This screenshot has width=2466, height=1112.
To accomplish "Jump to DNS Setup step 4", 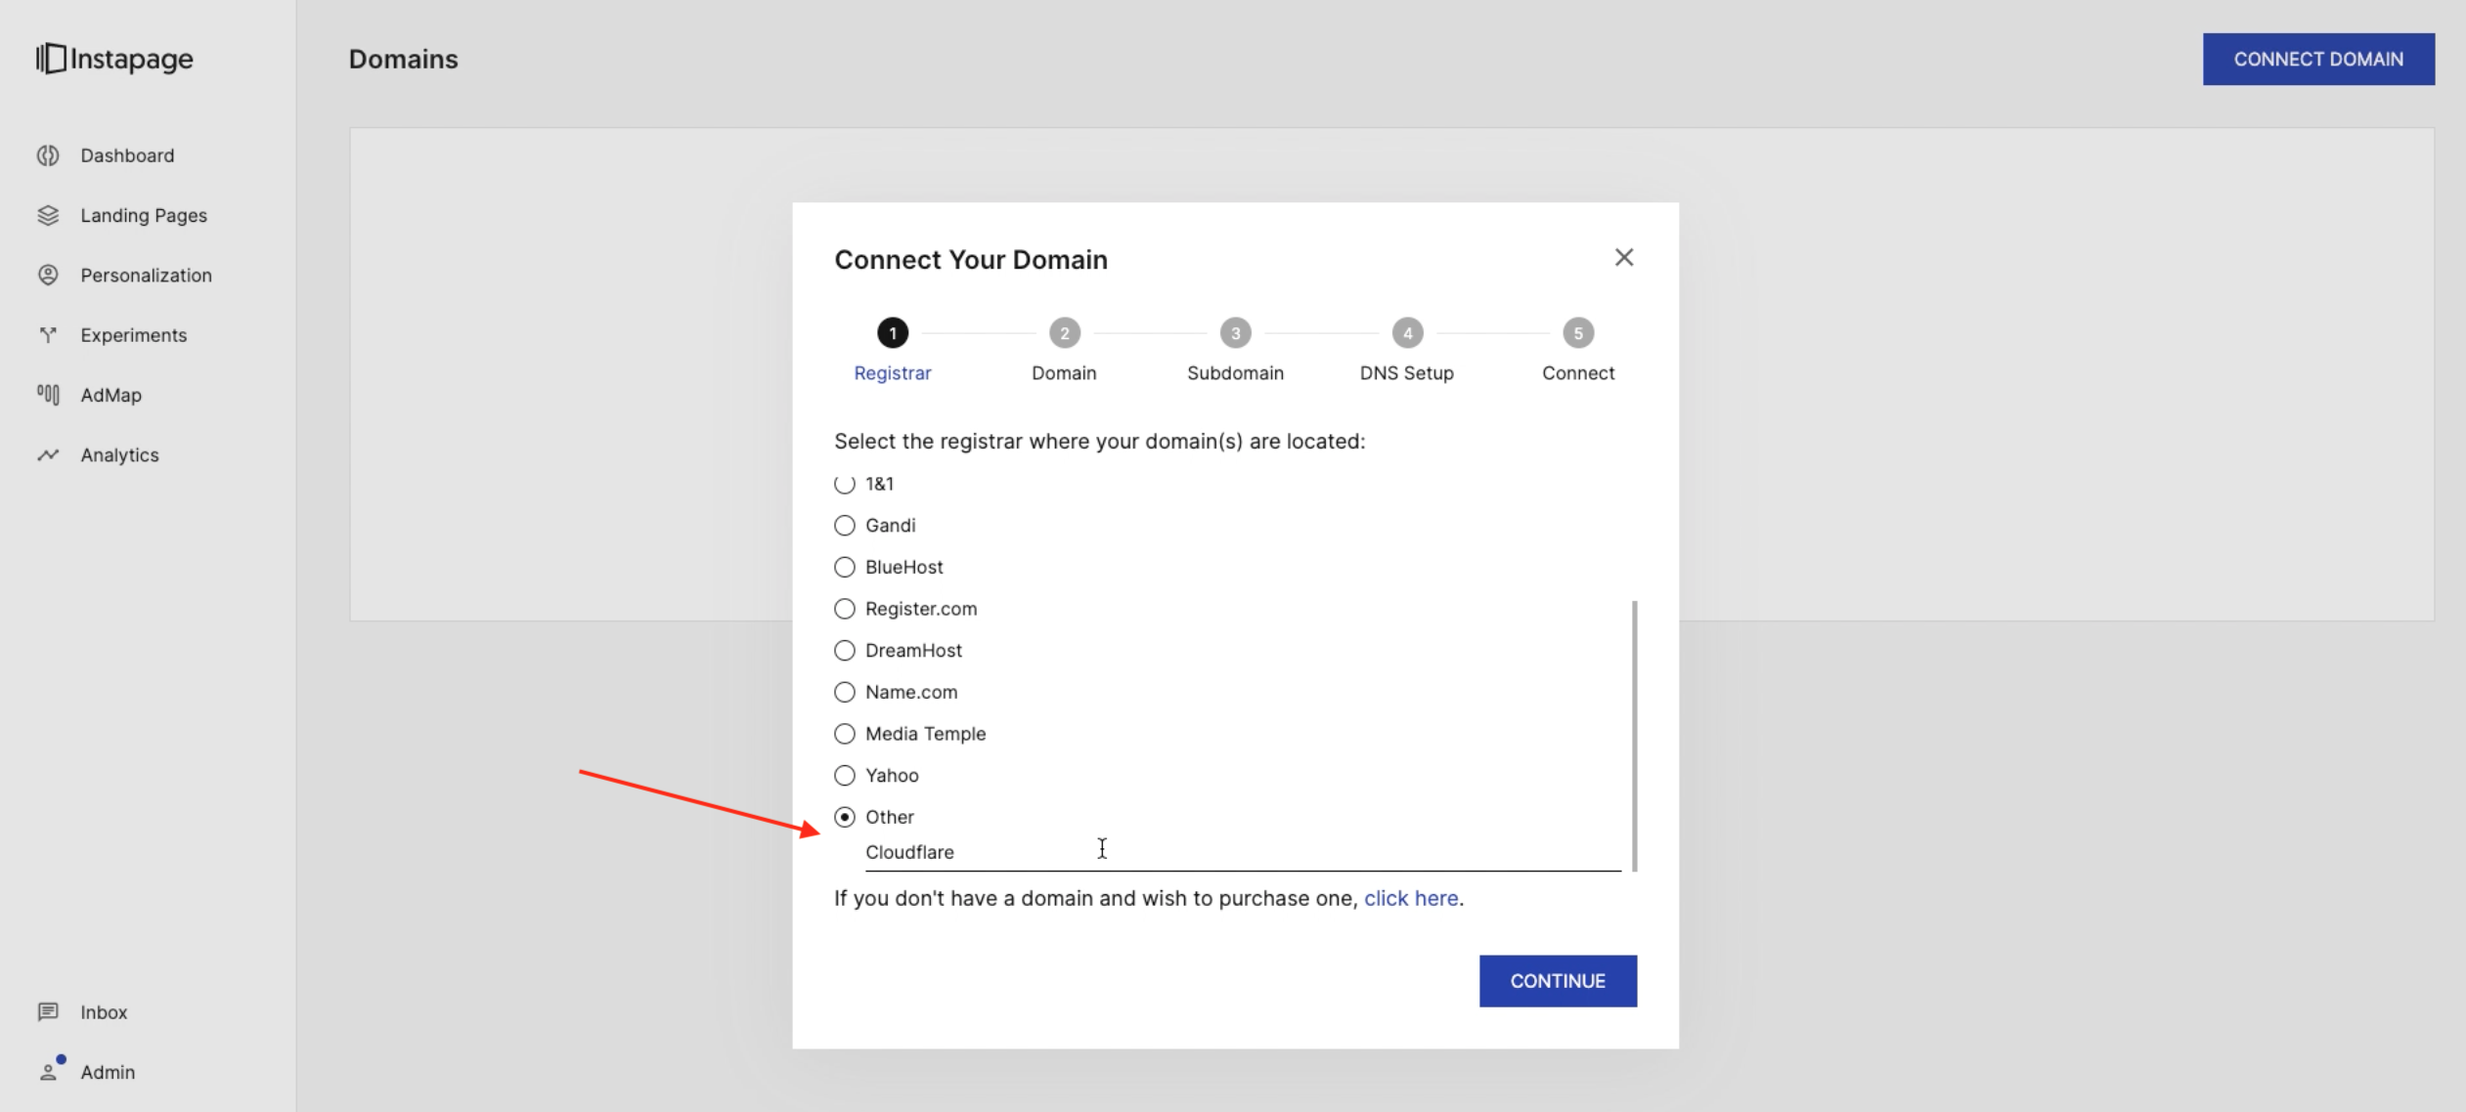I will tap(1406, 333).
